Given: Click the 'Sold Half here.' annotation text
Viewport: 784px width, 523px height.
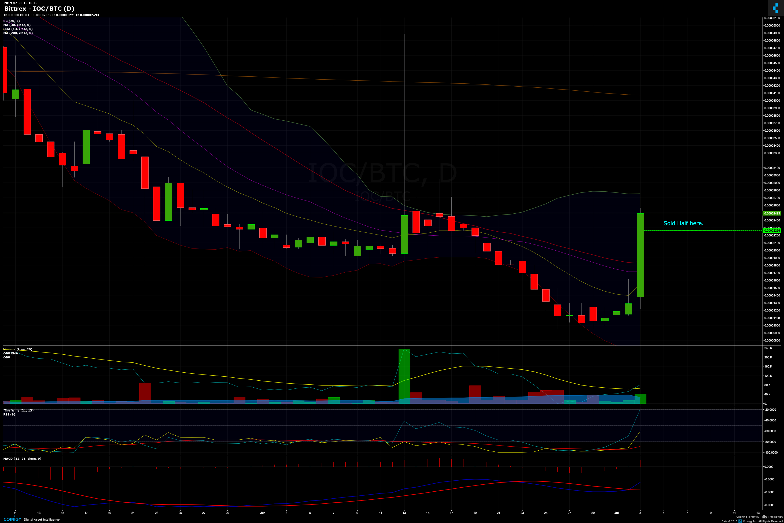Looking at the screenshot, I should tap(683, 223).
